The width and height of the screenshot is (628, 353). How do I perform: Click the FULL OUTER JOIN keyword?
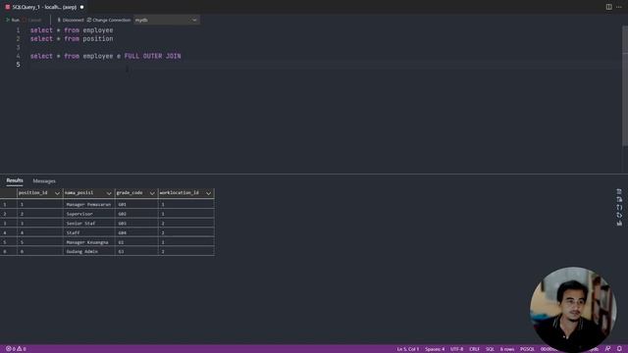click(x=153, y=56)
